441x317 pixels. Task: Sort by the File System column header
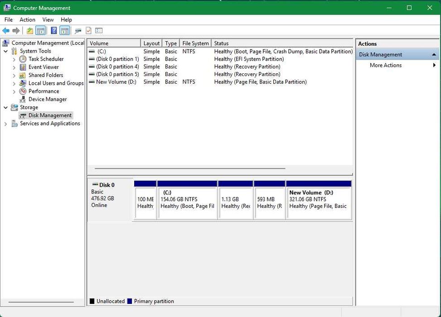pos(195,43)
